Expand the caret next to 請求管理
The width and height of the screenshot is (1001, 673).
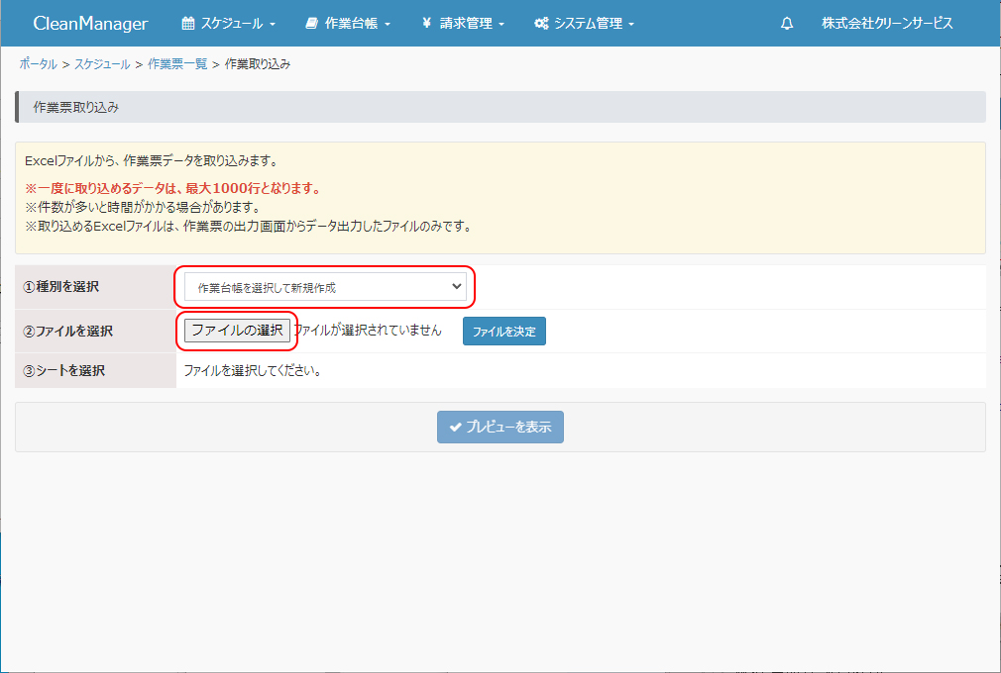coord(501,25)
